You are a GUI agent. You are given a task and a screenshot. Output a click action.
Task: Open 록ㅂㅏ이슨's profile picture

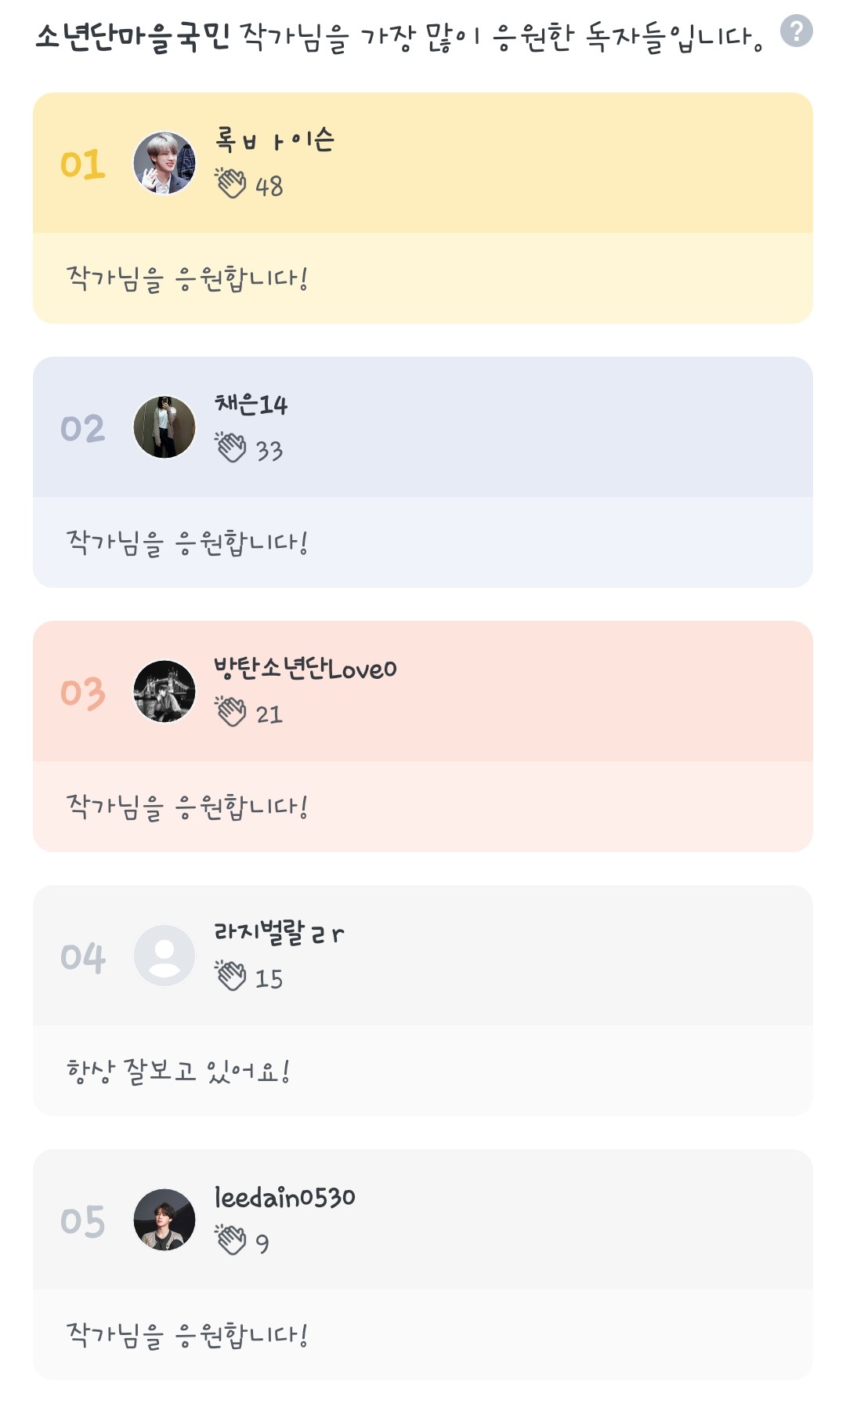click(x=164, y=163)
